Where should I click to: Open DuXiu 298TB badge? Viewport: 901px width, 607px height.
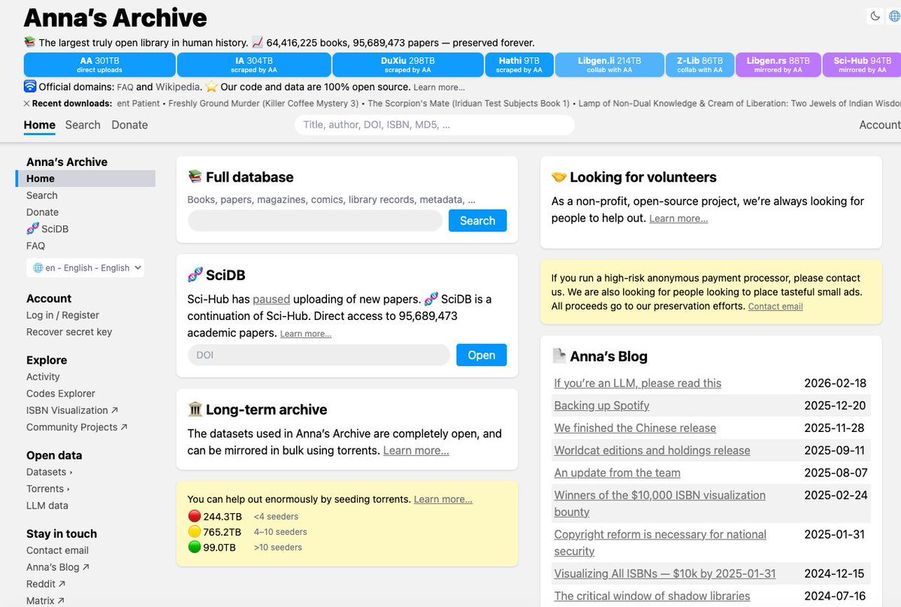408,65
